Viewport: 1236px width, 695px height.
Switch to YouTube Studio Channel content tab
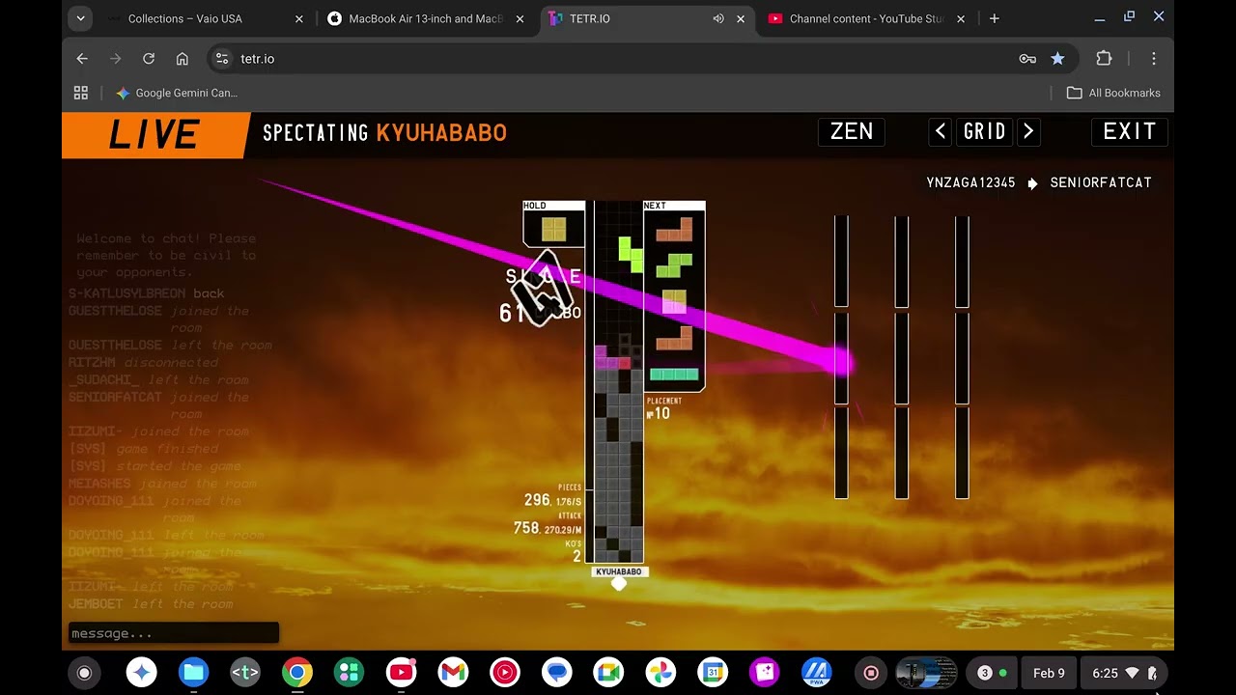click(x=867, y=18)
